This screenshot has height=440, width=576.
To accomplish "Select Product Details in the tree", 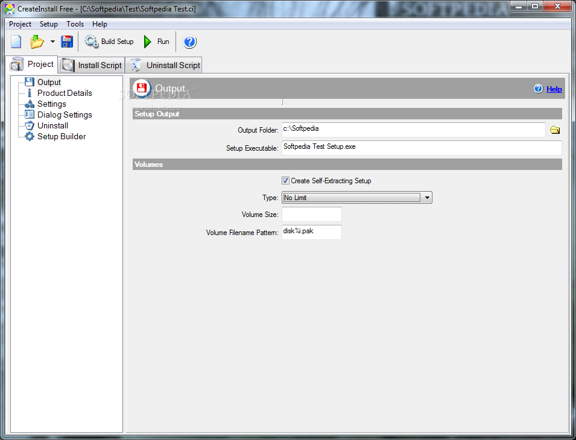I will [x=65, y=93].
